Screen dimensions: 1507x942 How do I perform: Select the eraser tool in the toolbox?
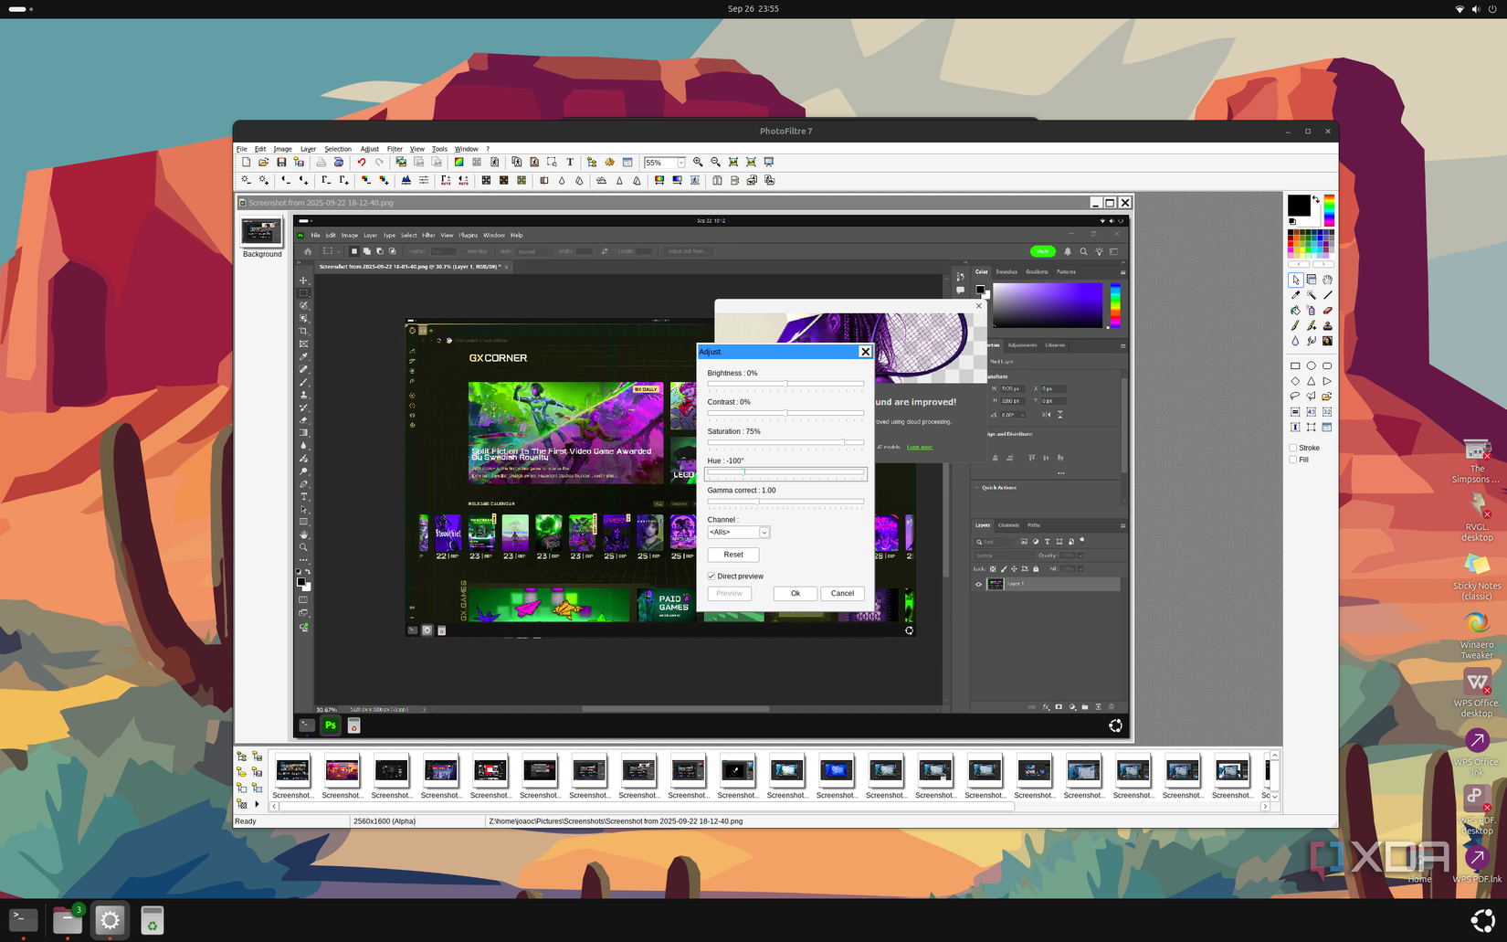(1327, 311)
